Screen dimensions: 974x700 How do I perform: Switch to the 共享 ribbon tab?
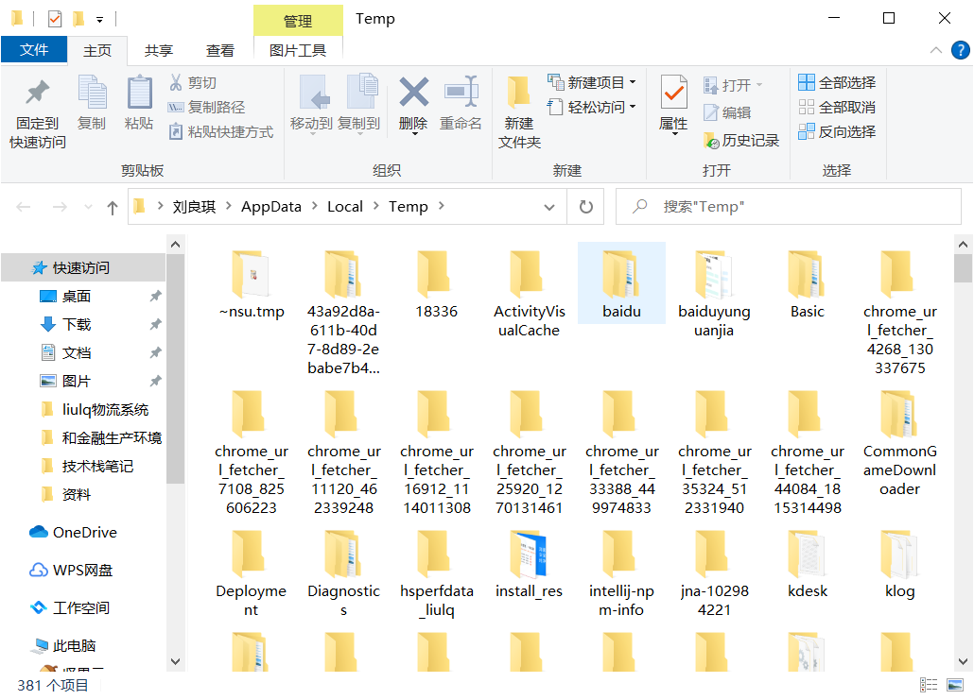point(159,50)
